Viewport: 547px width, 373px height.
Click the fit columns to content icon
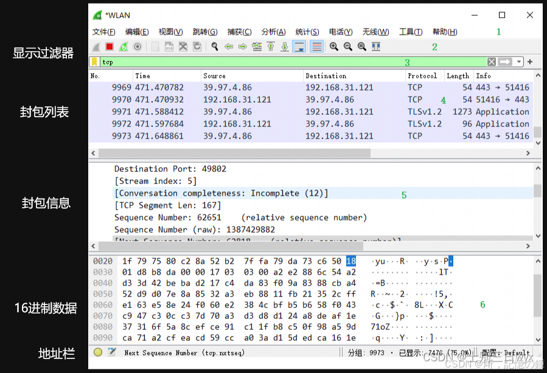click(x=376, y=47)
